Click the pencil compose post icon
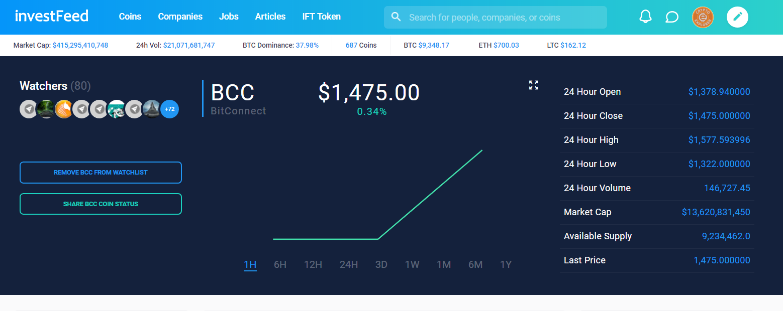 coord(737,17)
